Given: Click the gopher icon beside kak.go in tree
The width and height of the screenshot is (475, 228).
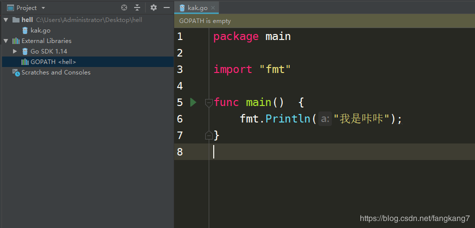Looking at the screenshot, I should (x=25, y=30).
